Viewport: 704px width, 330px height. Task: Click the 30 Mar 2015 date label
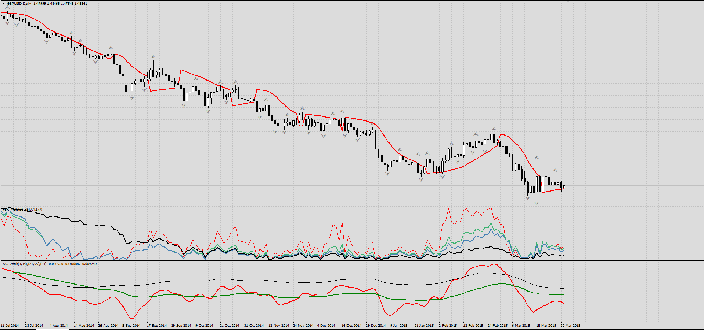[570, 325]
